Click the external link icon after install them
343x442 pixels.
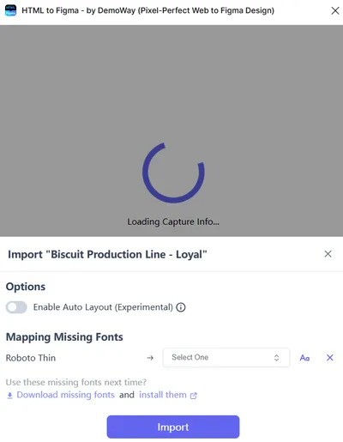194,396
